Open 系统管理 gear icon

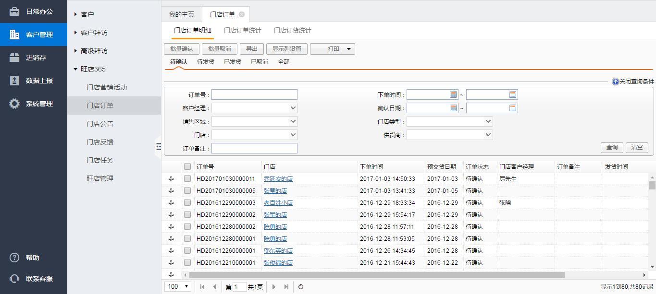[x=14, y=104]
